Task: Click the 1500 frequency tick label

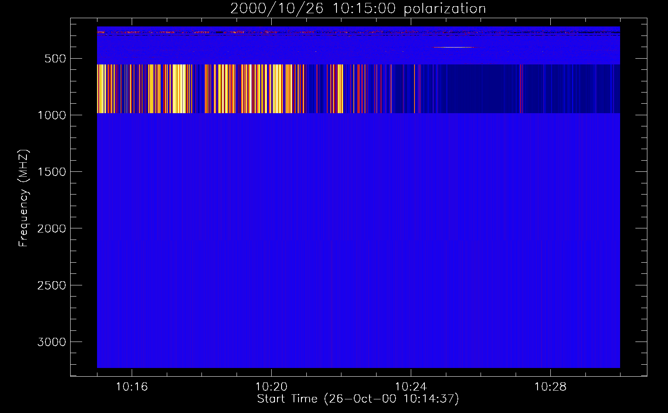Action: click(x=52, y=172)
